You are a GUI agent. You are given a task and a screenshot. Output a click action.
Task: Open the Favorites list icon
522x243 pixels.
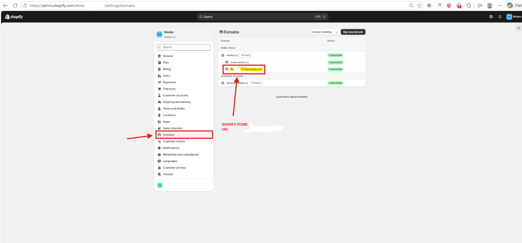point(480,5)
